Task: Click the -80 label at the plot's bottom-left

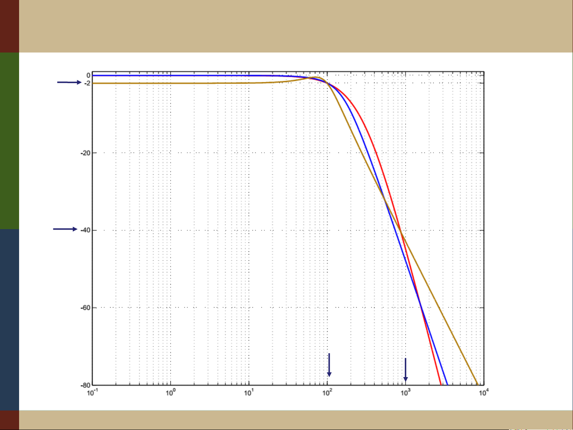Action: [85, 385]
